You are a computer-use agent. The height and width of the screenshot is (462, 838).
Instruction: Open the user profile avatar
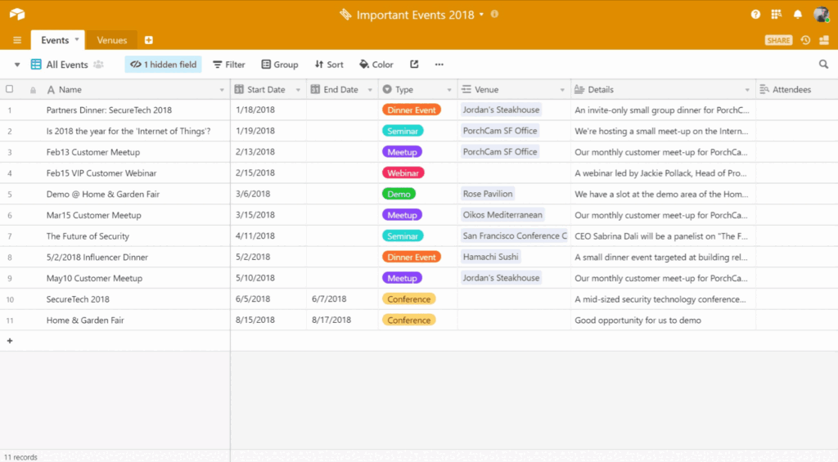(821, 15)
